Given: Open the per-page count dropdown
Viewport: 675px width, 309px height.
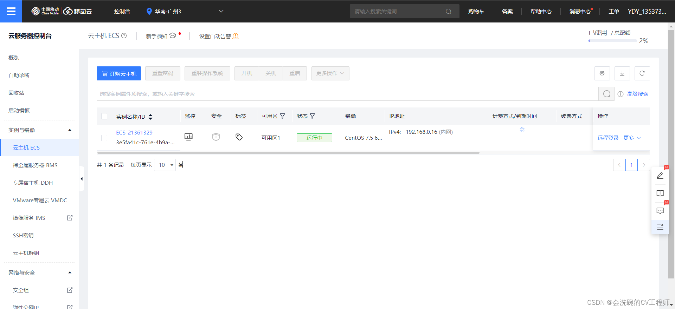Looking at the screenshot, I should pyautogui.click(x=165, y=165).
